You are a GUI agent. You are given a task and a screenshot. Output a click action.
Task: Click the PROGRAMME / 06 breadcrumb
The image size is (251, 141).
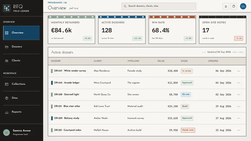coord(57,3)
